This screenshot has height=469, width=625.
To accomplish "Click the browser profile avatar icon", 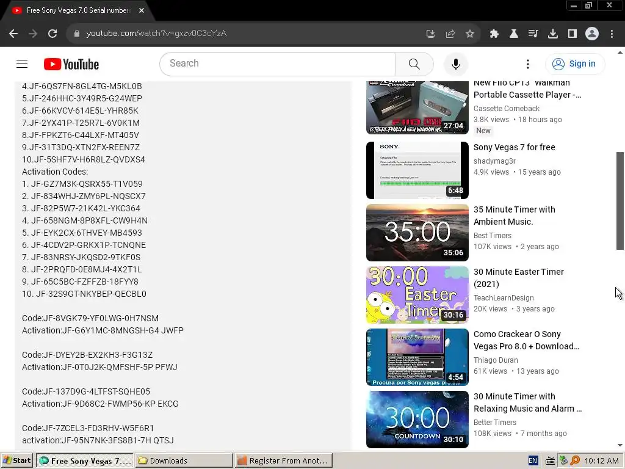I will coord(592,34).
